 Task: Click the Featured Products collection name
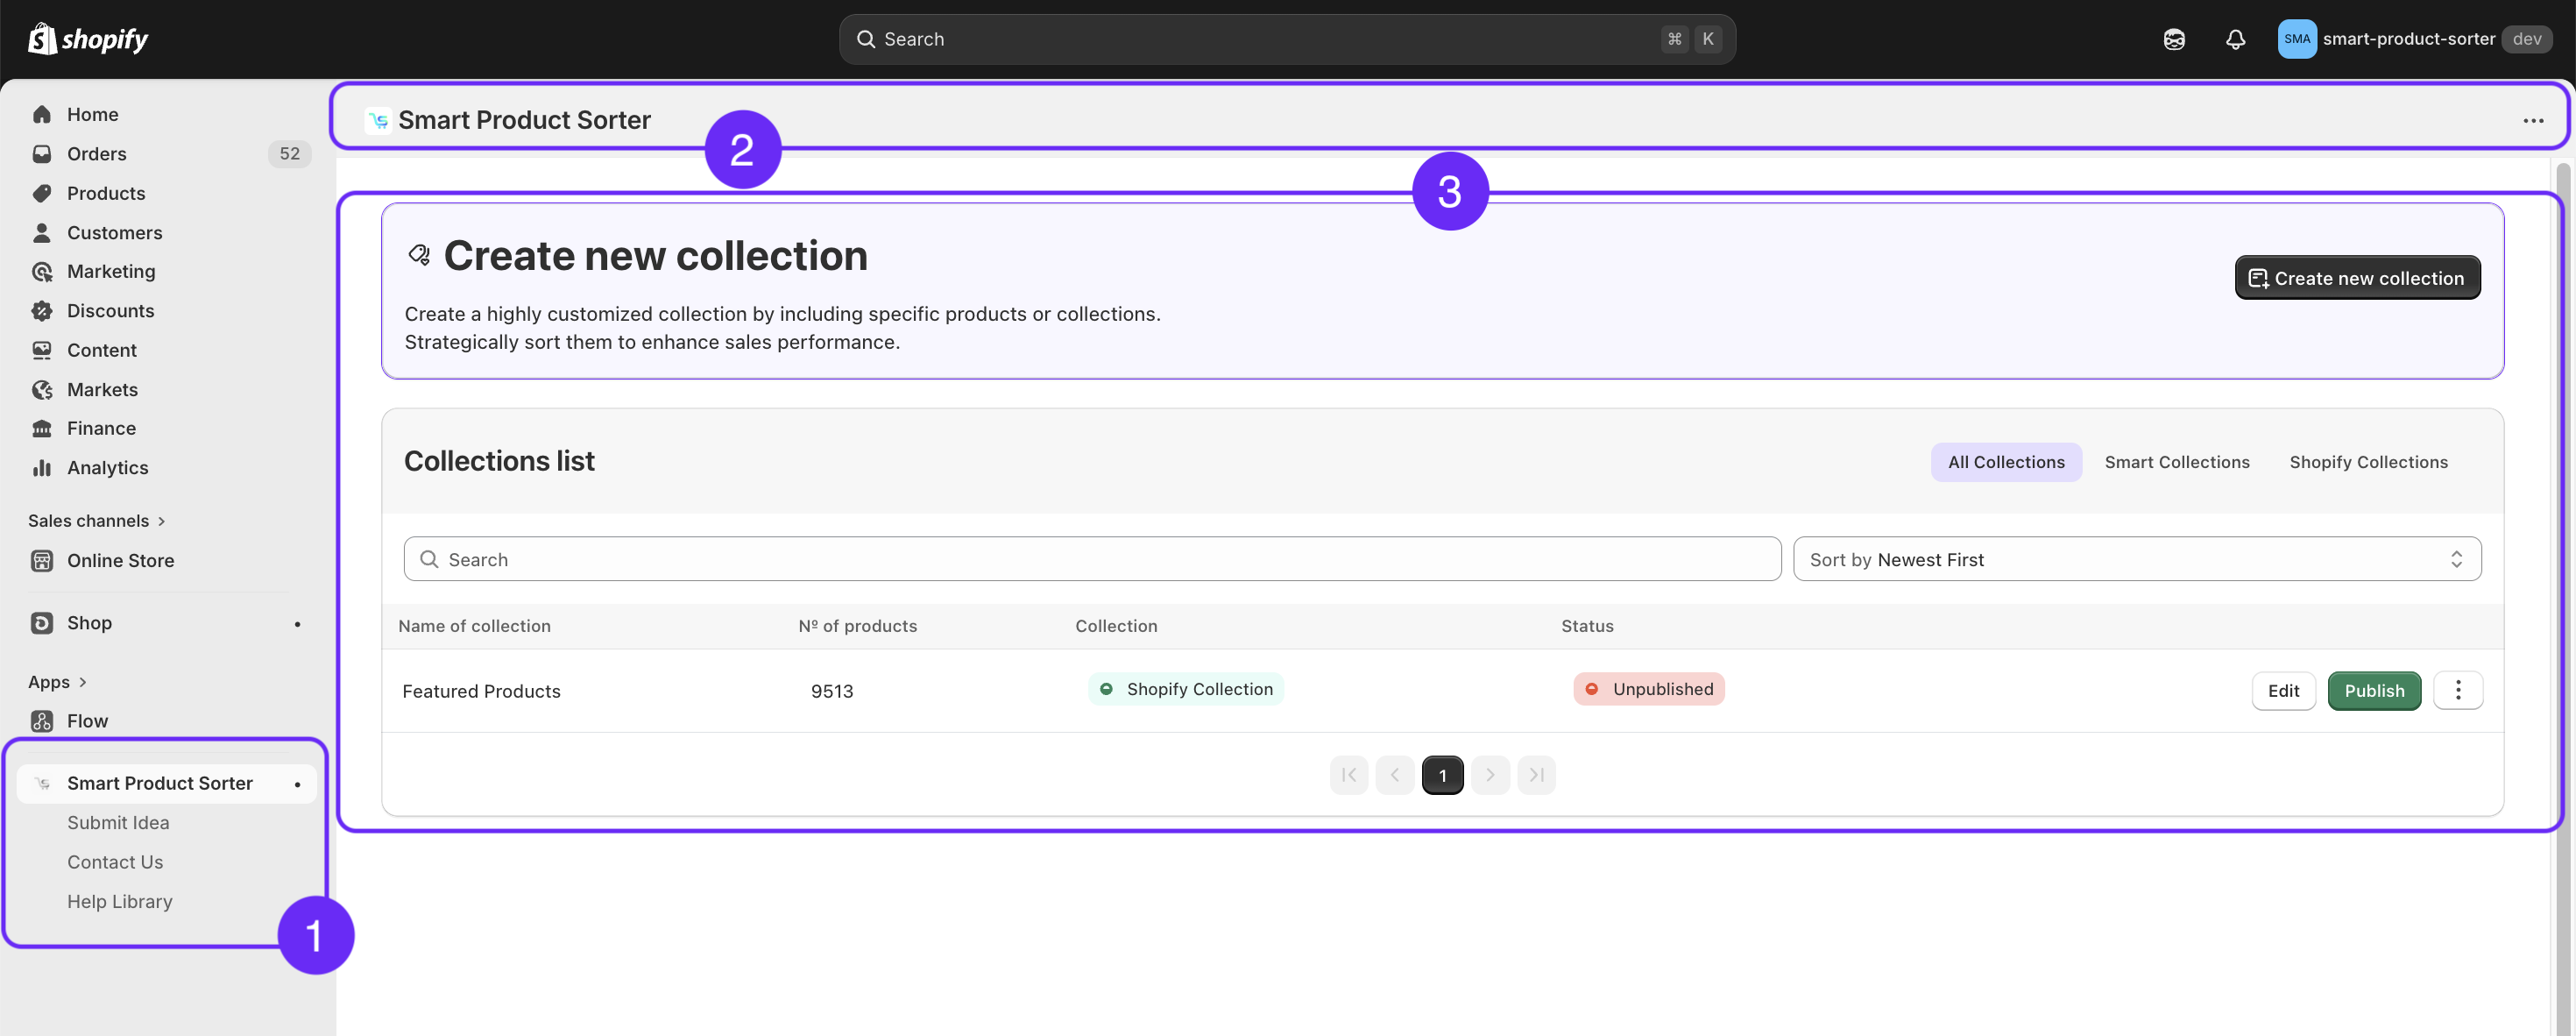click(x=481, y=691)
